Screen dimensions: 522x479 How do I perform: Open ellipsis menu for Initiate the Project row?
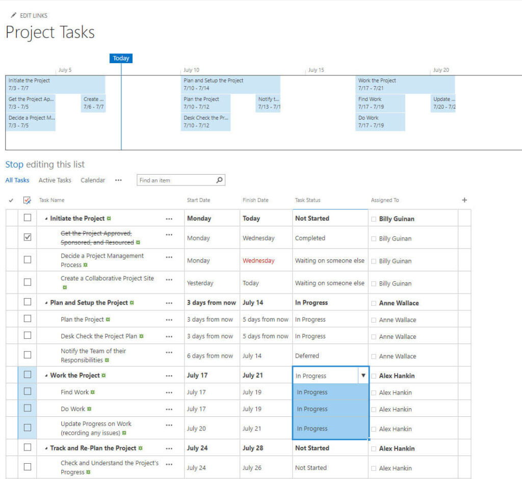169,219
